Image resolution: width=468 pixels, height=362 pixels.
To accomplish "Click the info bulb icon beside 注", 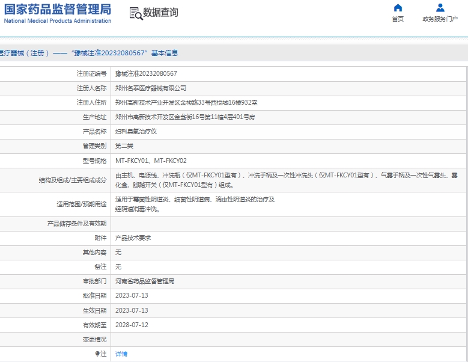I will coord(97,354).
